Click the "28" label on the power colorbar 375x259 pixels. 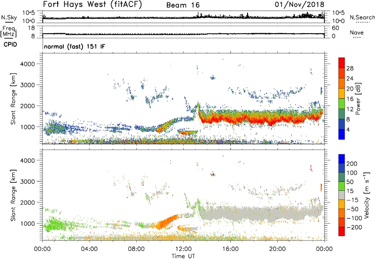click(350, 68)
